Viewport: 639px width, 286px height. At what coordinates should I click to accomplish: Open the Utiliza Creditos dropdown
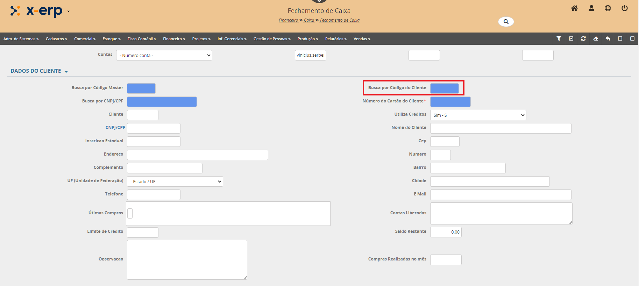point(478,115)
